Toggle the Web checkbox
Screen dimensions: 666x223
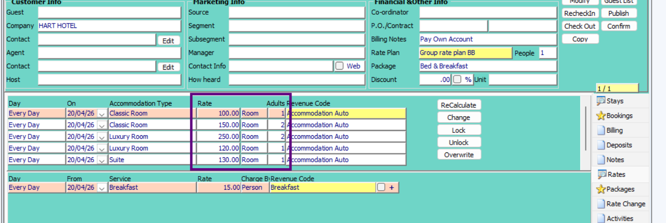tap(340, 66)
